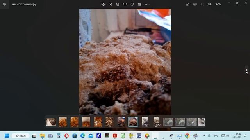Open the share icon in top toolbar
The height and width of the screenshot is (140, 250).
140,4
